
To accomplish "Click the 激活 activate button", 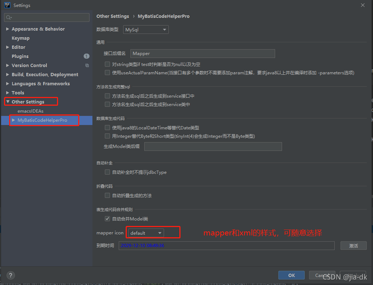I will tap(354, 246).
